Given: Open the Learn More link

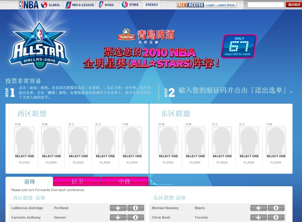Looking at the screenshot, I should pos(226,5).
